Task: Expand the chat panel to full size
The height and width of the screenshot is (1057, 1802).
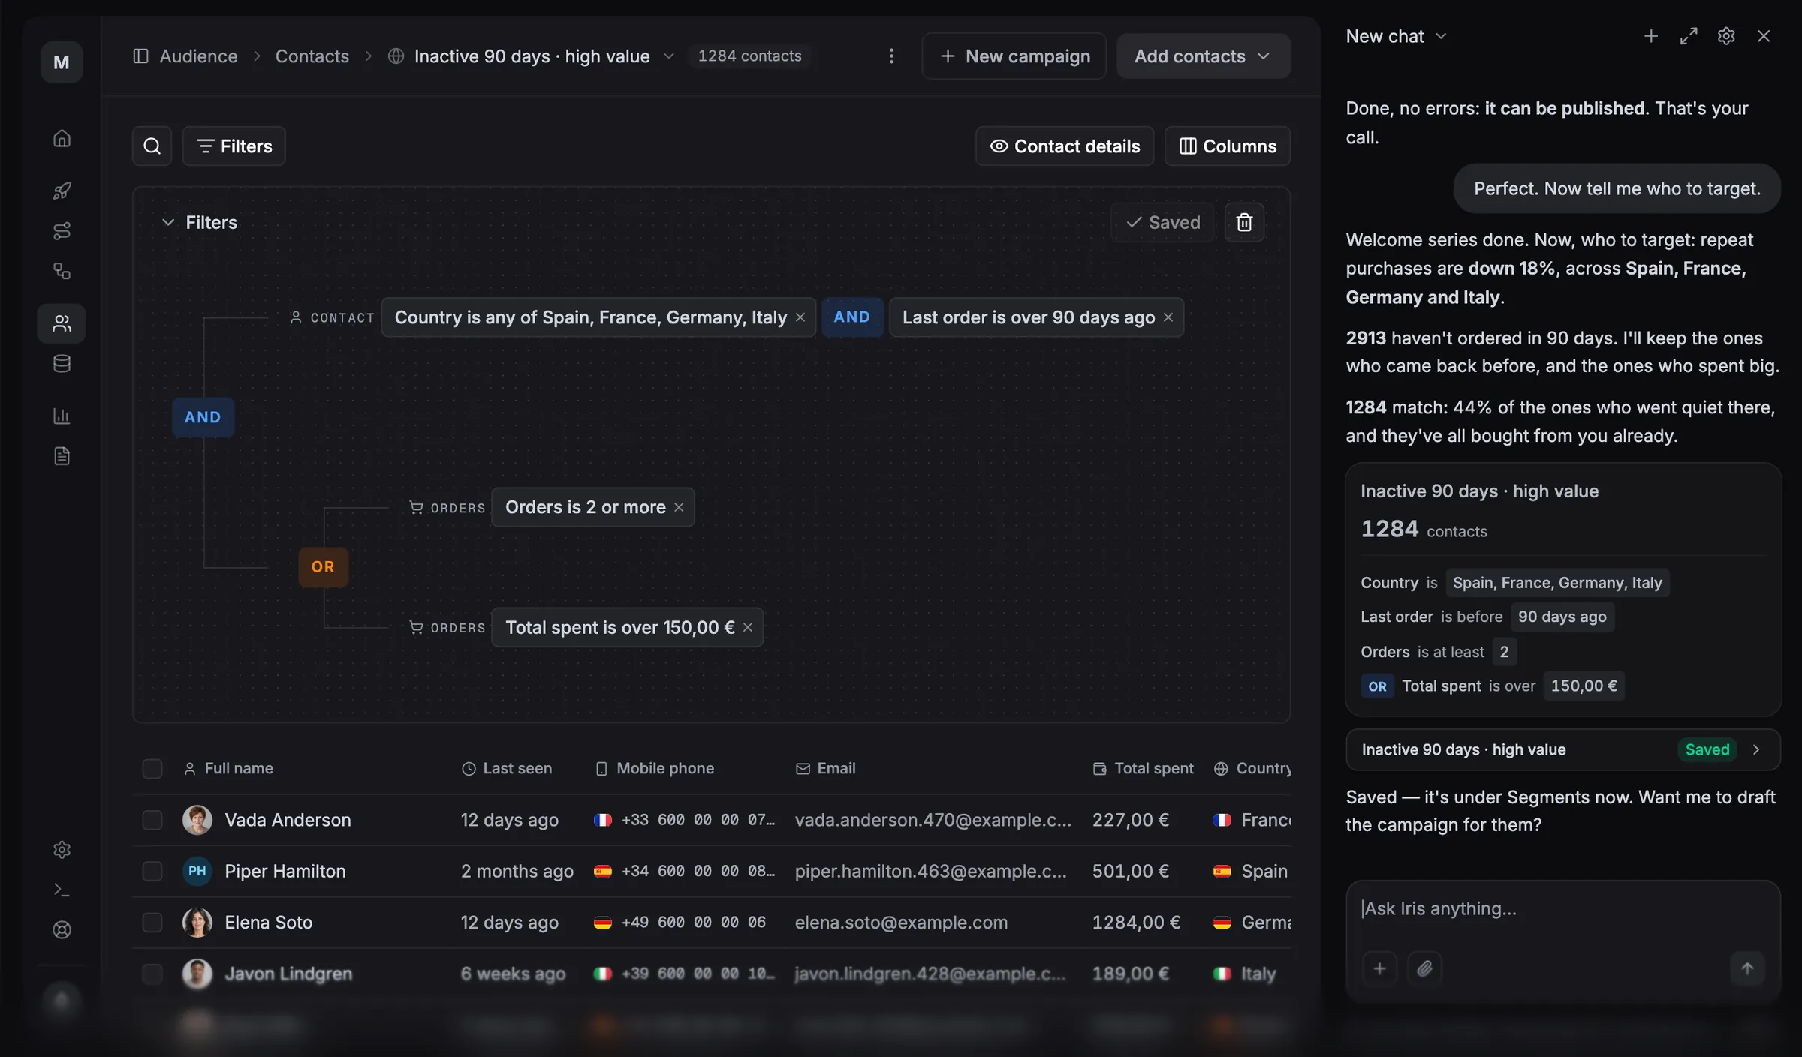Action: 1689,36
